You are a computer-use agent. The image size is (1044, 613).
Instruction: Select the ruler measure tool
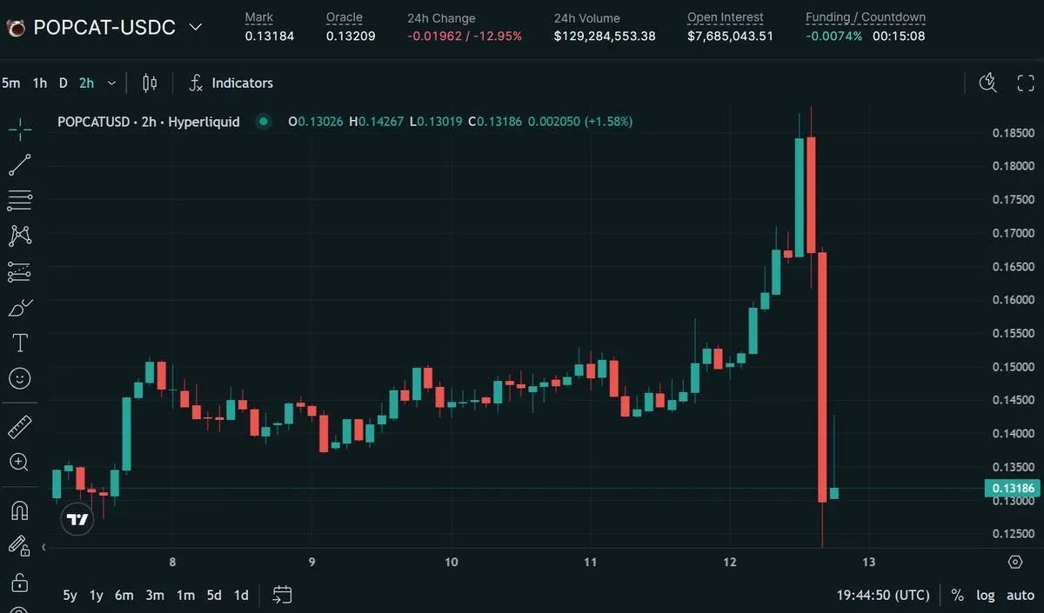20,427
